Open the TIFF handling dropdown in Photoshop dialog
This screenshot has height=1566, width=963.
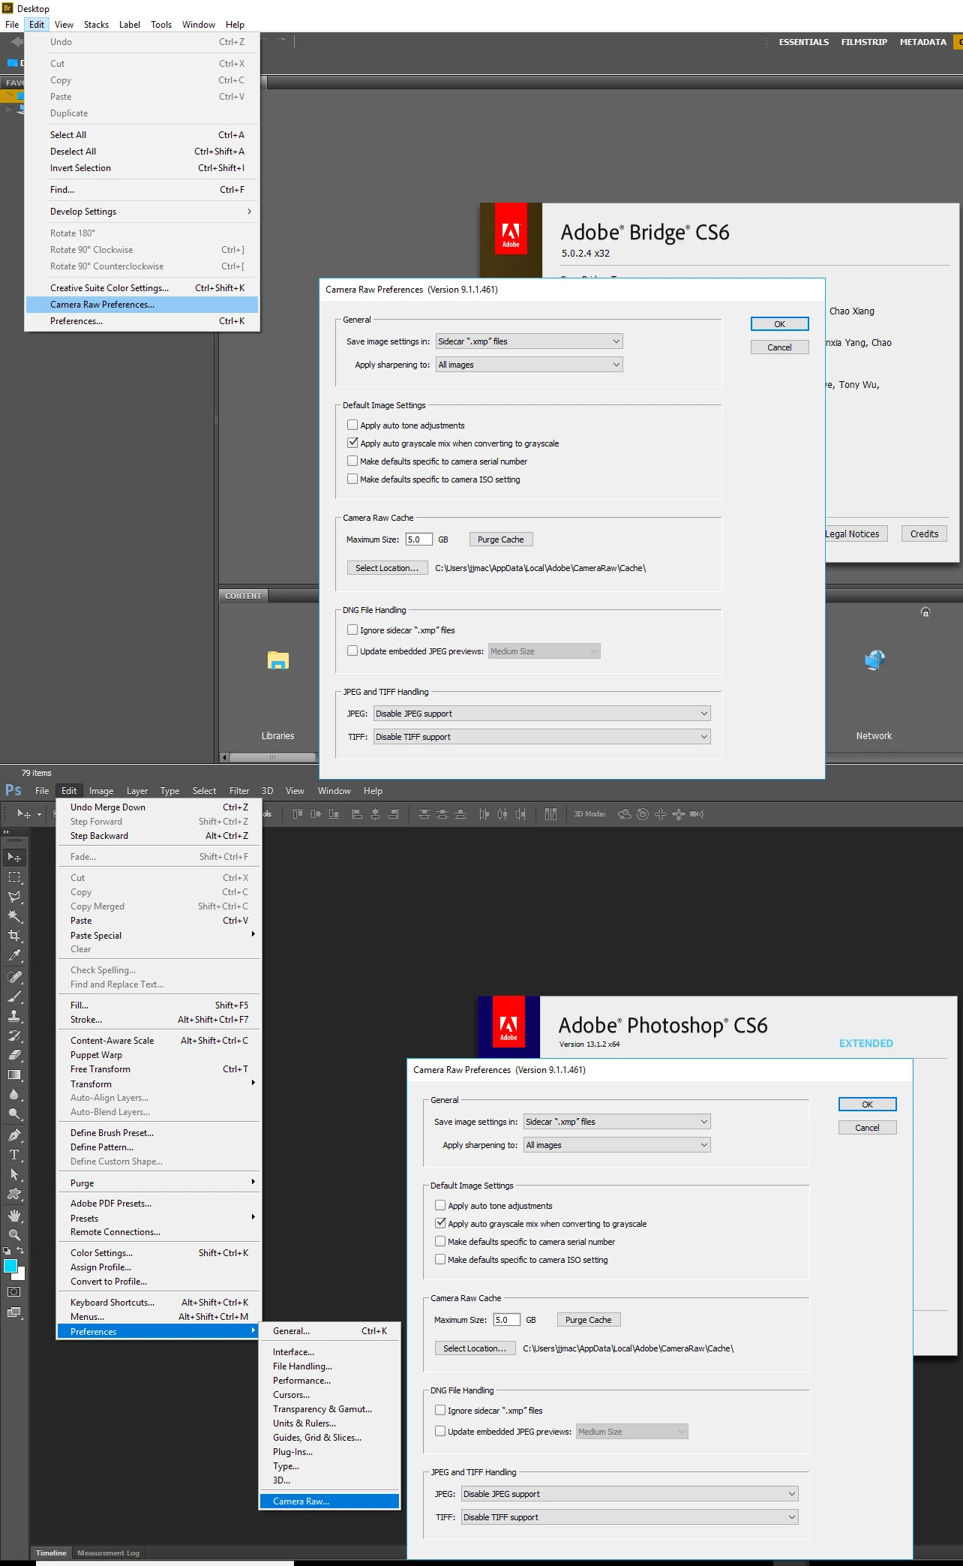point(629,1517)
